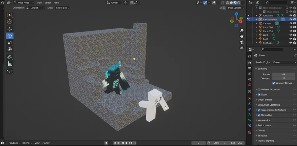Image resolution: width=297 pixels, height=146 pixels.
Task: Open Render Engine Eevee dropdown
Action: 284,62
